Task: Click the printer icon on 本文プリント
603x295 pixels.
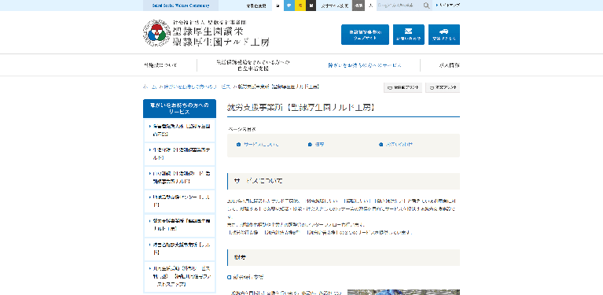Action: 432,87
